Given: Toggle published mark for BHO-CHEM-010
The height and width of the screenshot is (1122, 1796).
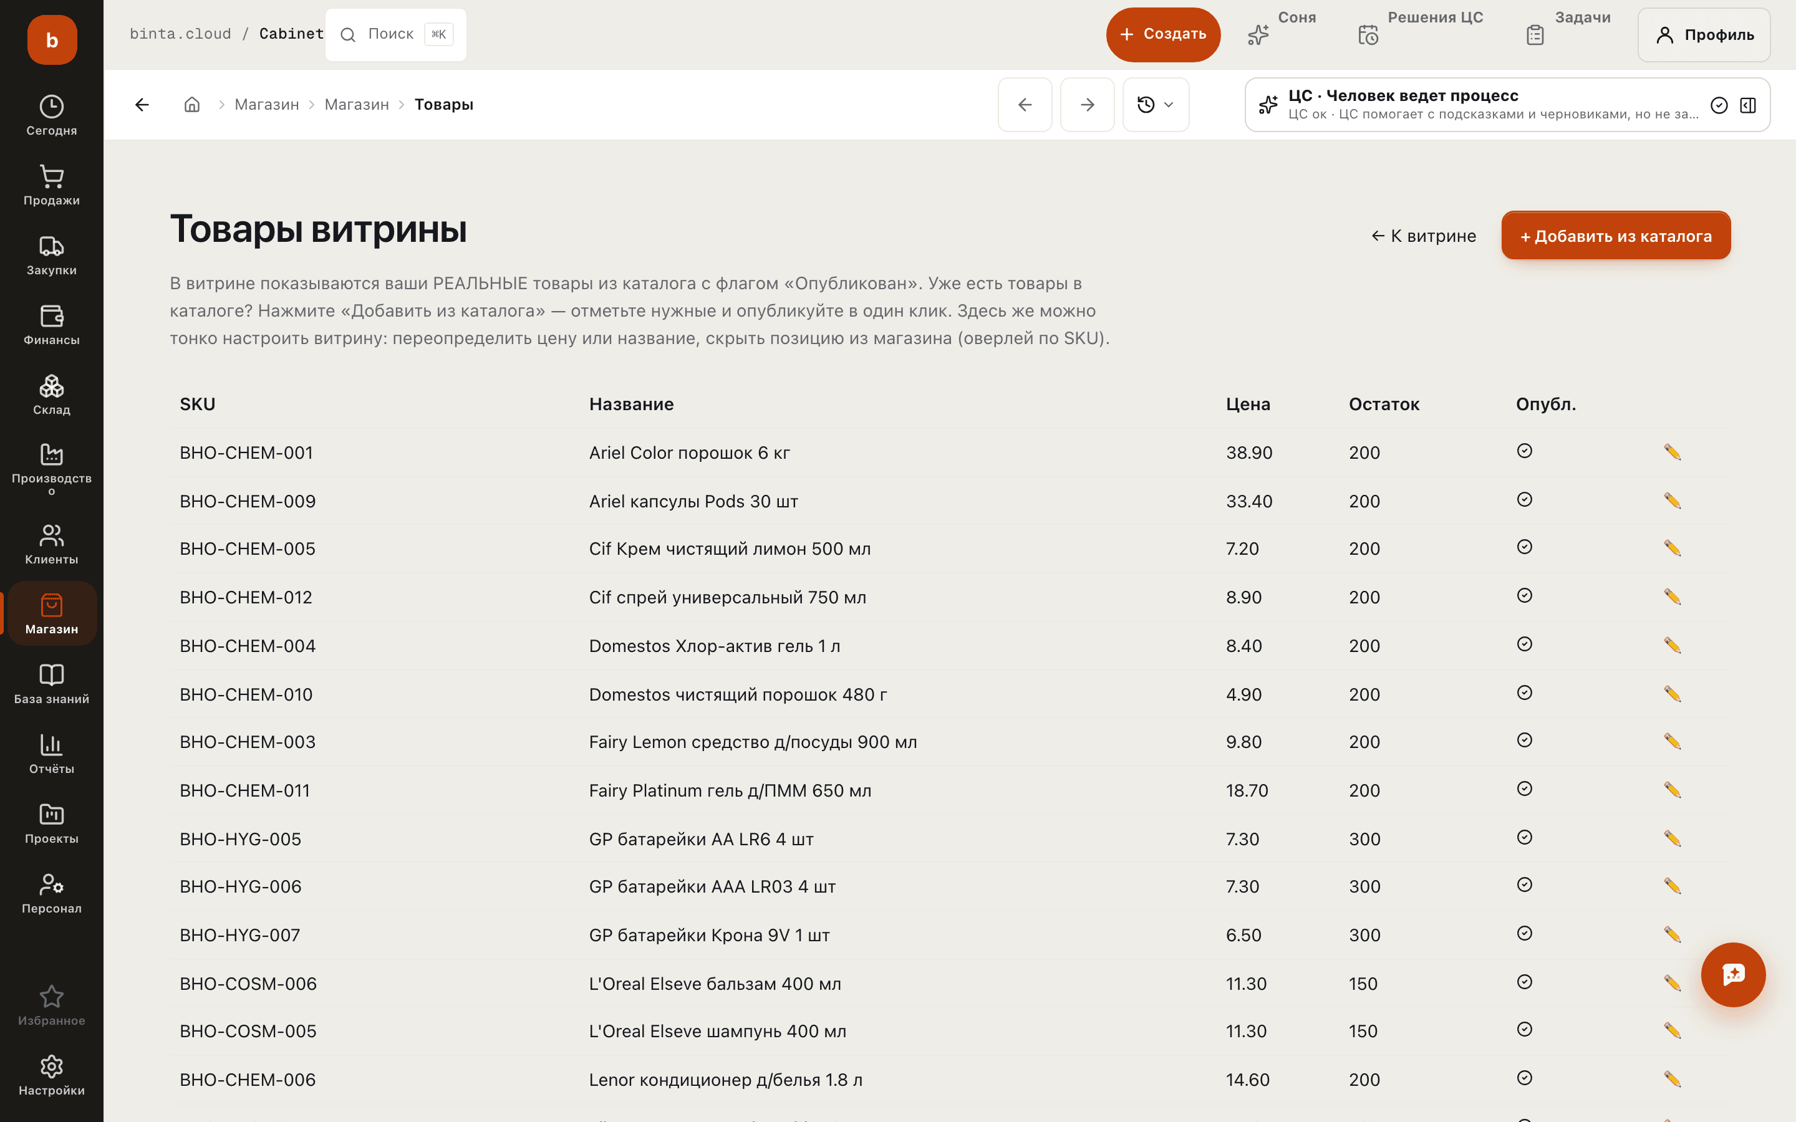Looking at the screenshot, I should tap(1524, 693).
